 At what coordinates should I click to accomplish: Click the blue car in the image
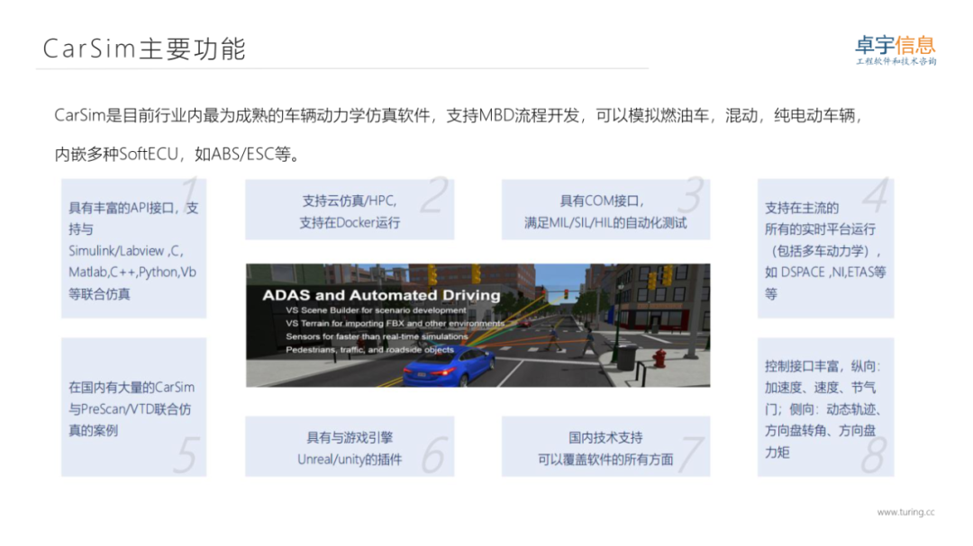449,366
